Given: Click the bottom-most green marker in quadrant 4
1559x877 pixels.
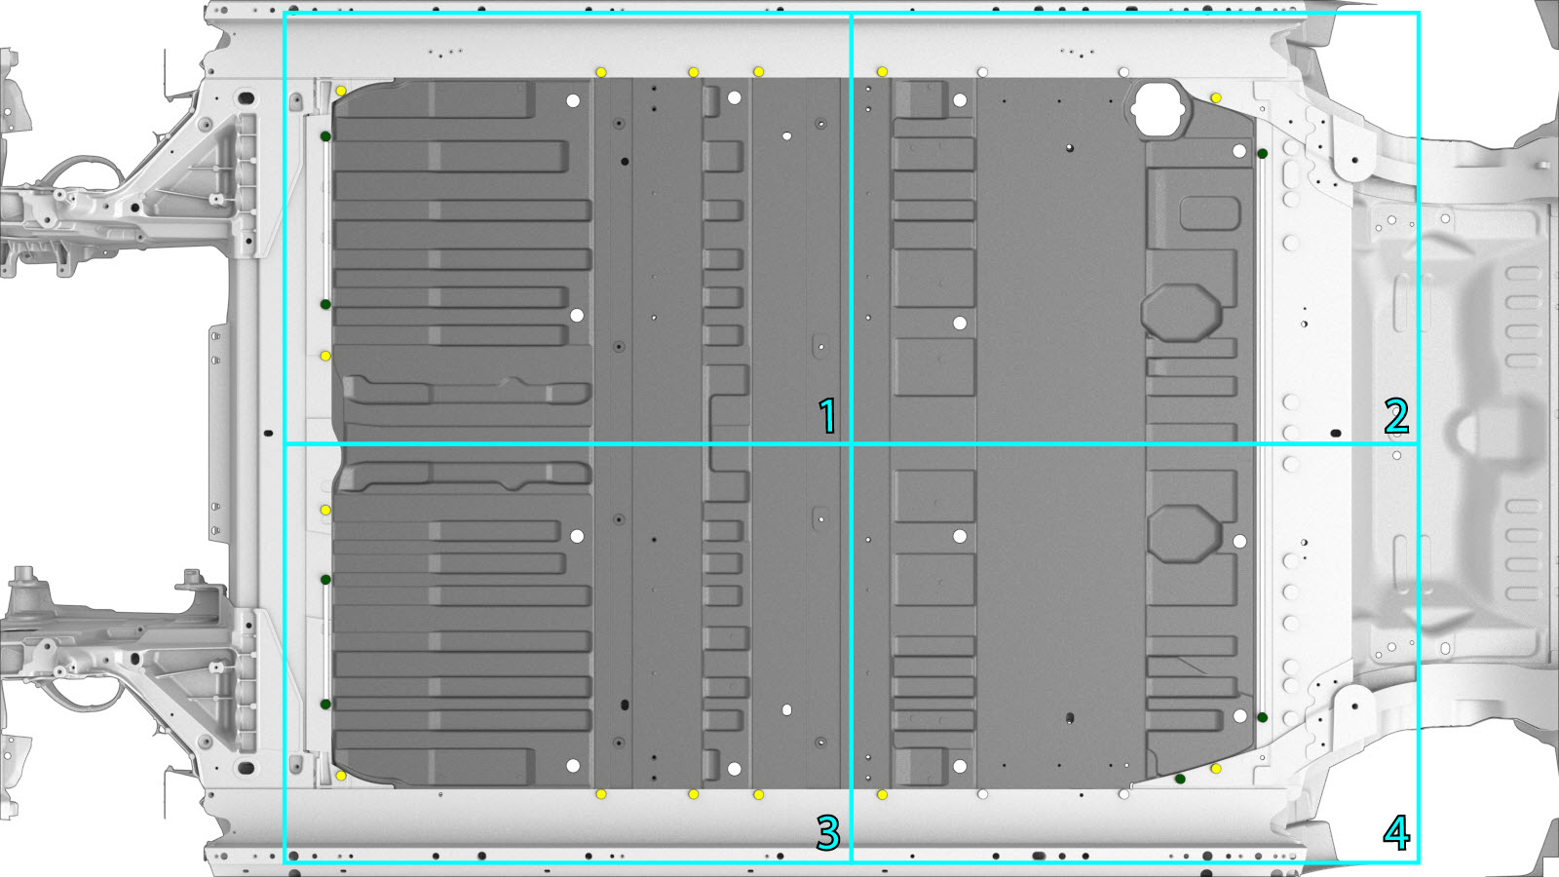Looking at the screenshot, I should click(1180, 779).
